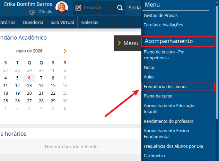Open the Aulas menu entry

[x=149, y=77]
